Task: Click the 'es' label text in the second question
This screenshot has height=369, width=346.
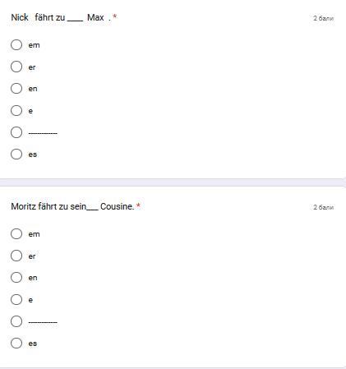Action: pyautogui.click(x=33, y=344)
